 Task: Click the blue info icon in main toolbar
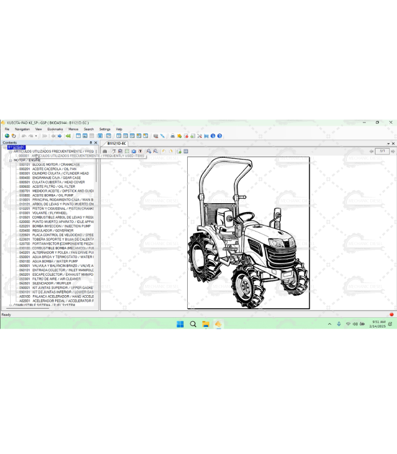click(213, 136)
